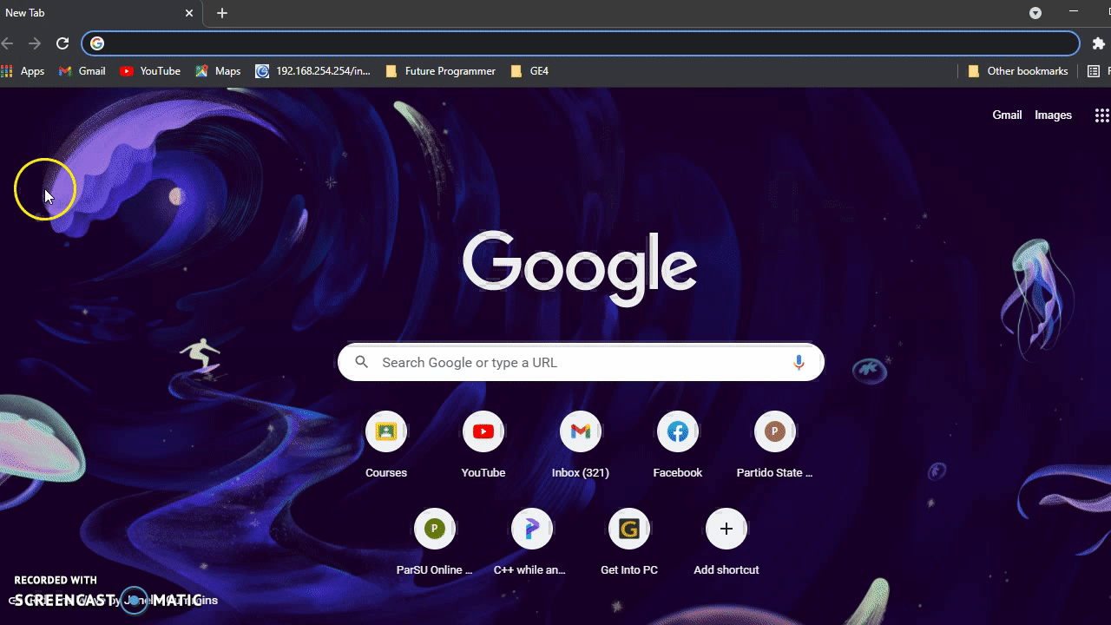This screenshot has width=1111, height=625.
Task: Click the Google logo
Action: (x=580, y=267)
